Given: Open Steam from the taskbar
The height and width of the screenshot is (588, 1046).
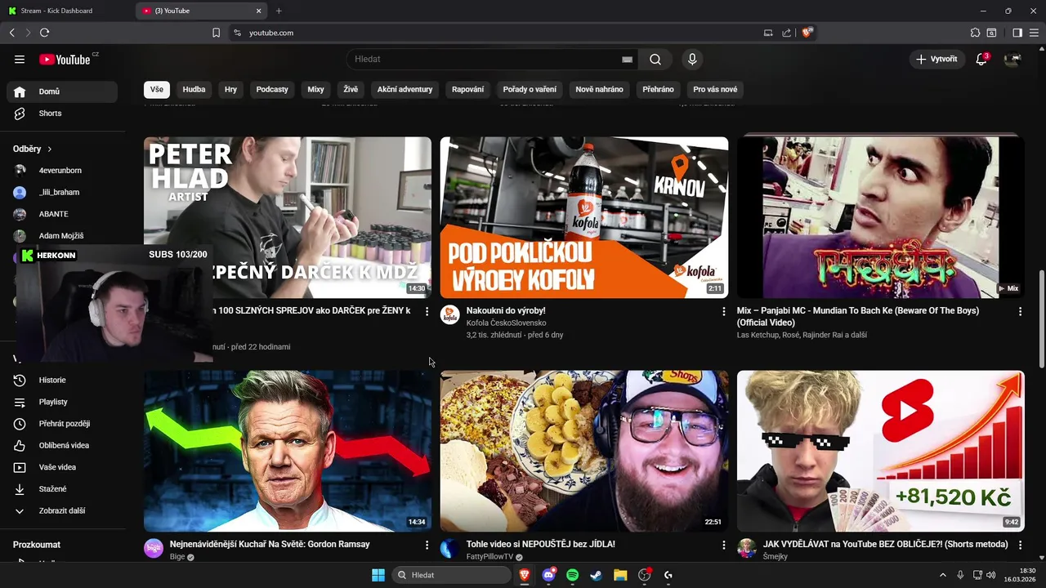Looking at the screenshot, I should [597, 575].
